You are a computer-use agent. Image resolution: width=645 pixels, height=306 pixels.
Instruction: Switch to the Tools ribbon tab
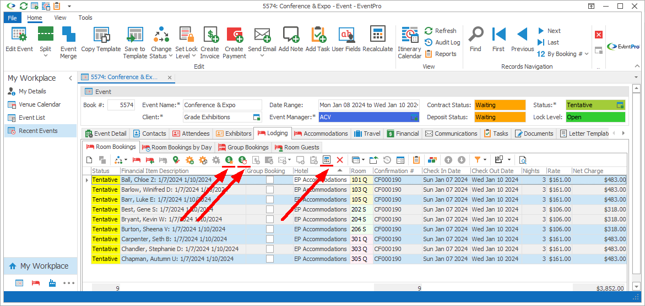pyautogui.click(x=85, y=18)
